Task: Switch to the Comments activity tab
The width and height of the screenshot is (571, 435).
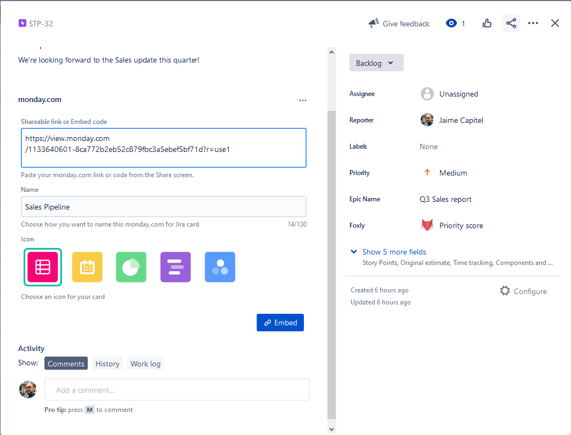Action: coord(66,363)
